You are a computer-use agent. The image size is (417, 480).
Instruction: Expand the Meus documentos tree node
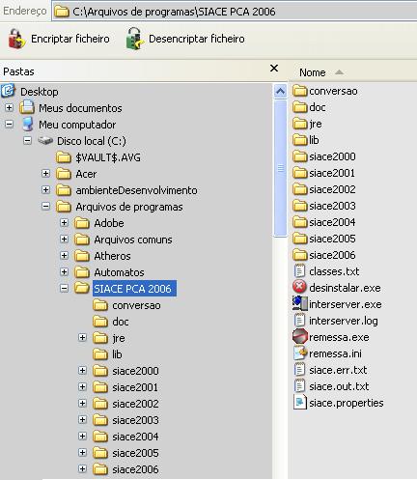10,107
